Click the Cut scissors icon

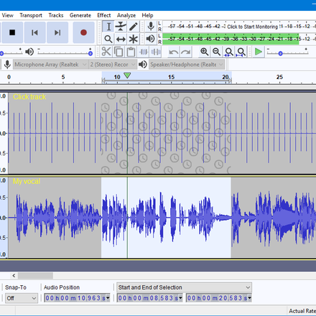pos(106,52)
